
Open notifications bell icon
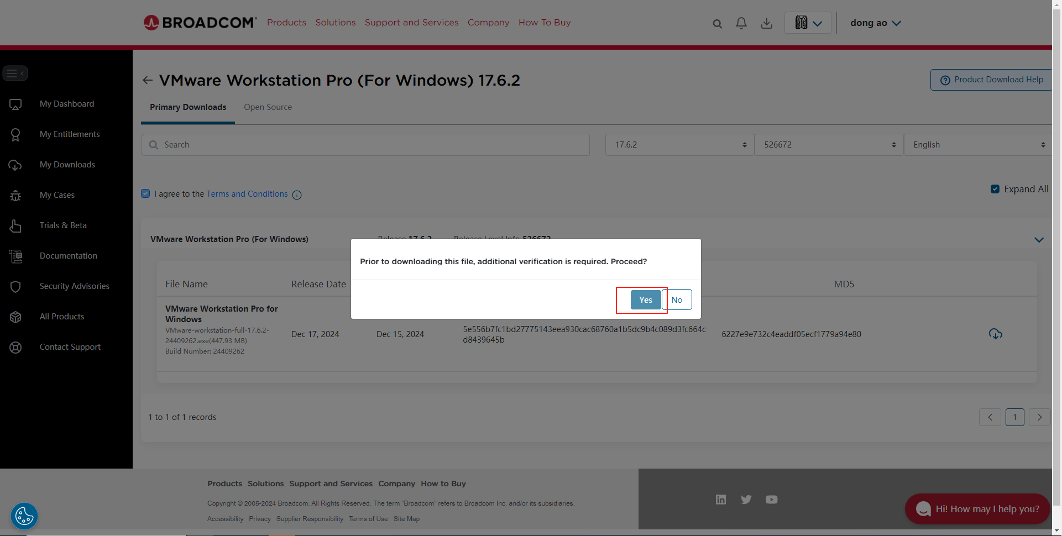741,23
